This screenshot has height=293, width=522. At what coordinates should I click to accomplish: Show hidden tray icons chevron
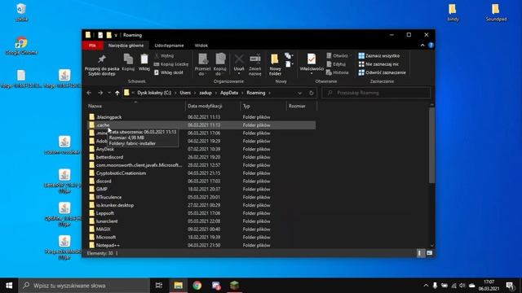click(426, 286)
